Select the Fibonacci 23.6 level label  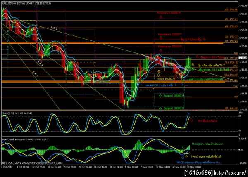point(236,86)
